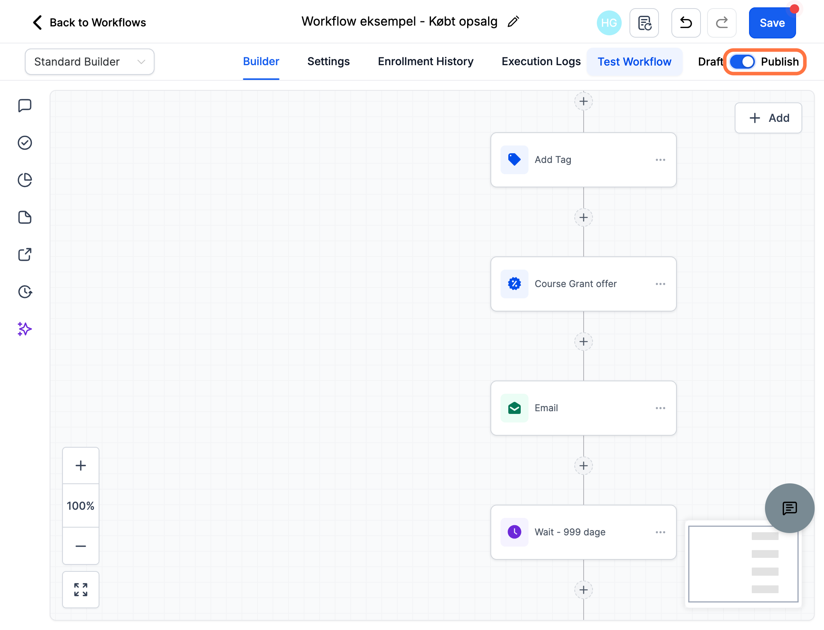The image size is (824, 630).
Task: Open the version history clock icon
Action: 25,292
